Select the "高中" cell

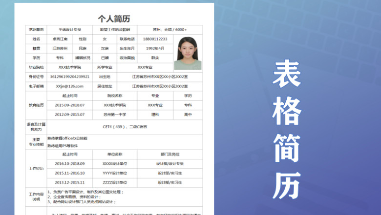pyautogui.click(x=188, y=115)
